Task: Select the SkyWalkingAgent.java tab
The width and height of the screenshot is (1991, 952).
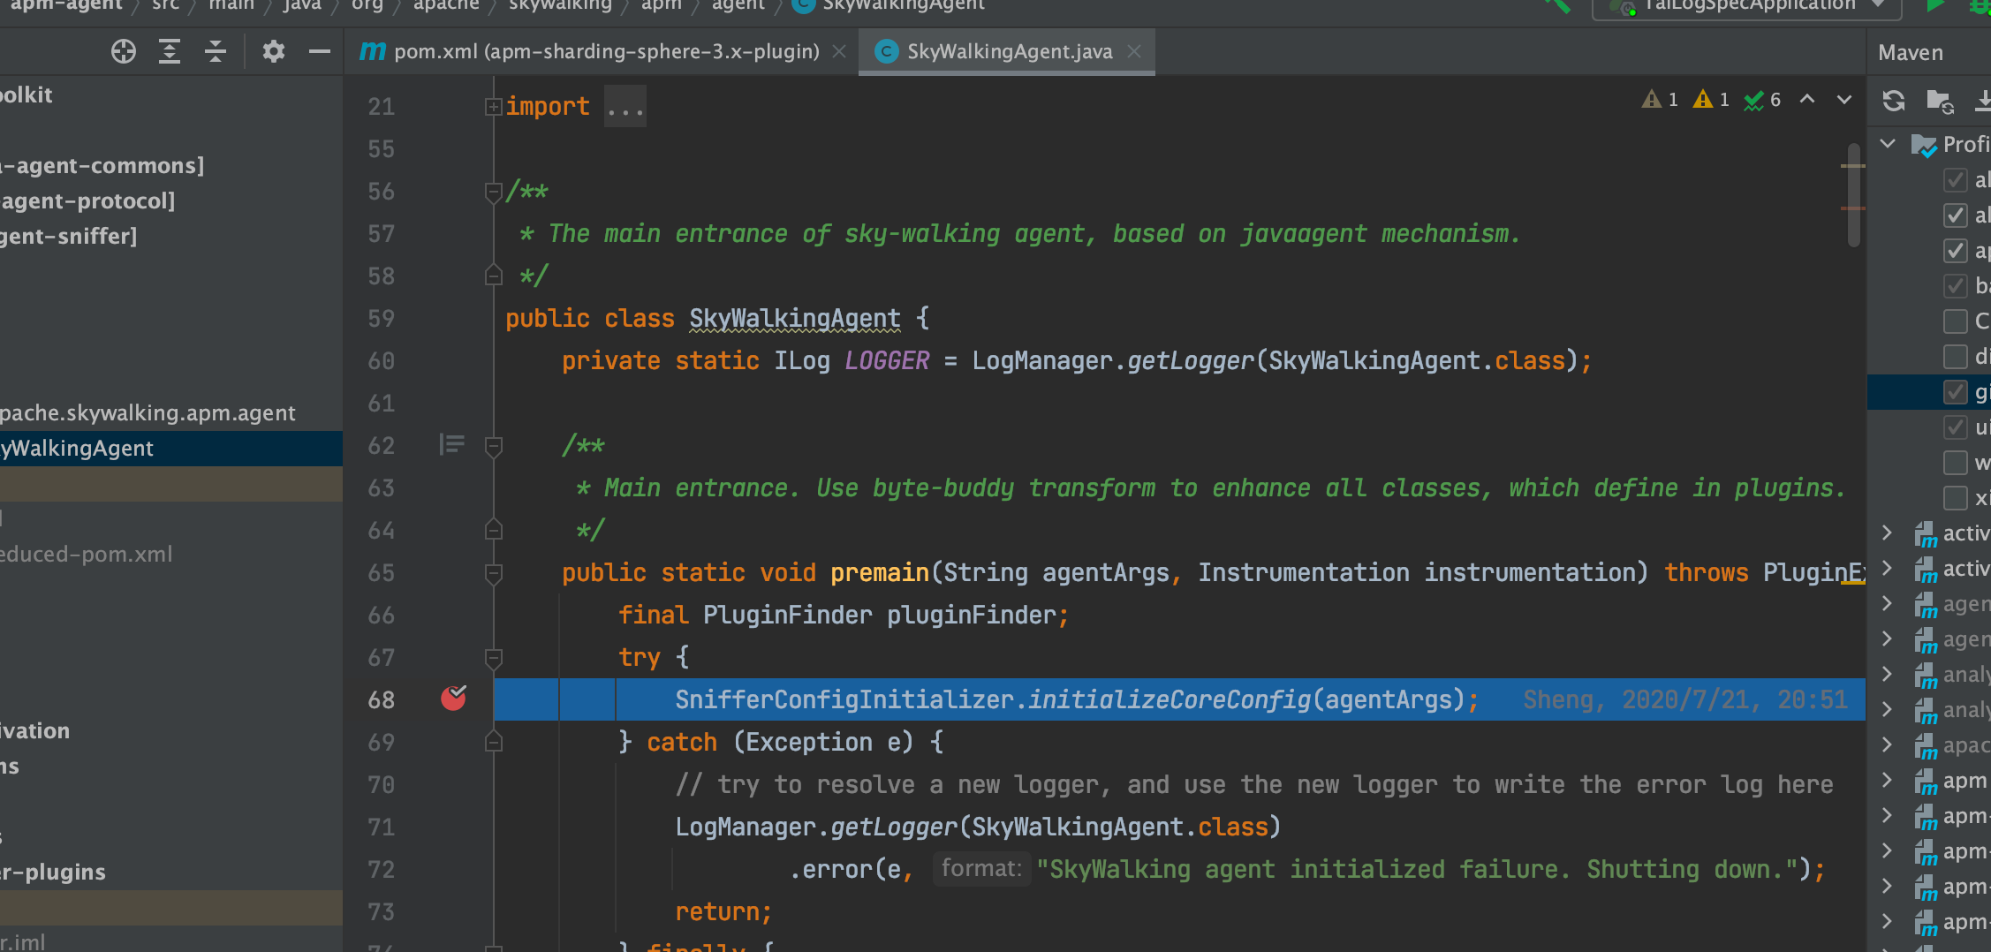Action: tap(1009, 52)
